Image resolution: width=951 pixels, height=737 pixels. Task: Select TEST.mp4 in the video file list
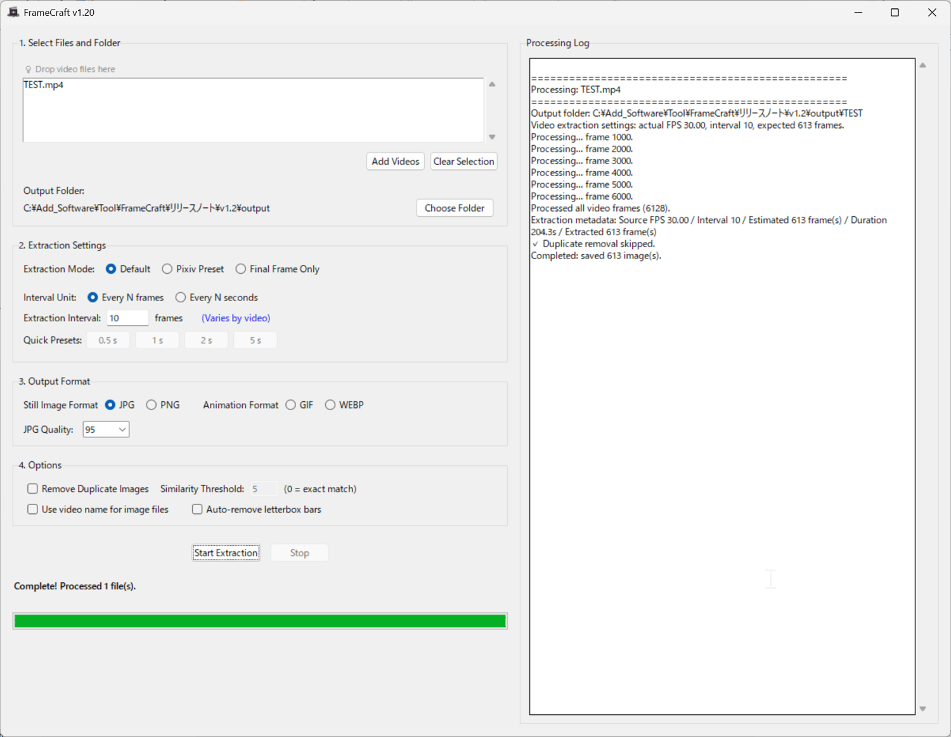click(x=44, y=85)
